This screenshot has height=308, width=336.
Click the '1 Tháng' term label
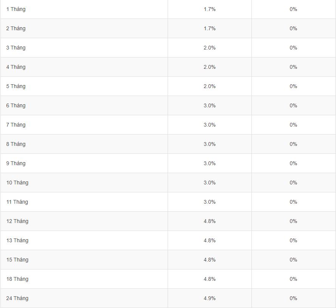tap(16, 9)
